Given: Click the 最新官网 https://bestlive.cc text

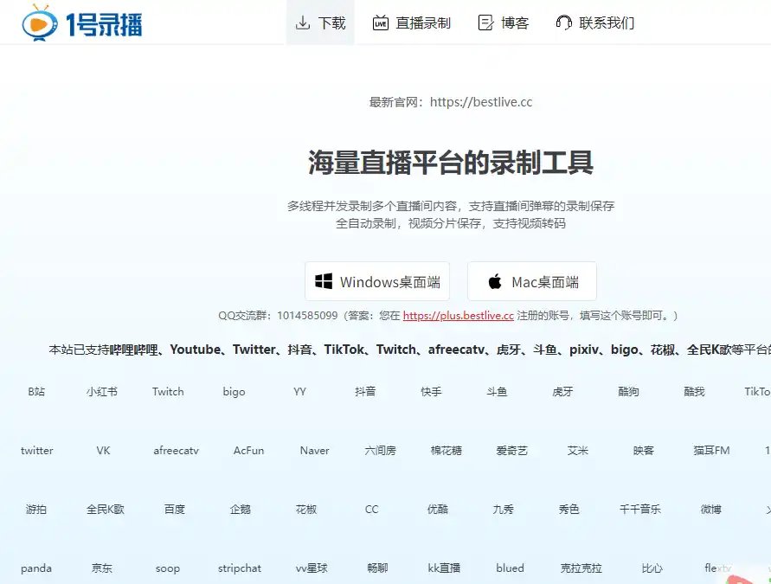Looking at the screenshot, I should (451, 102).
